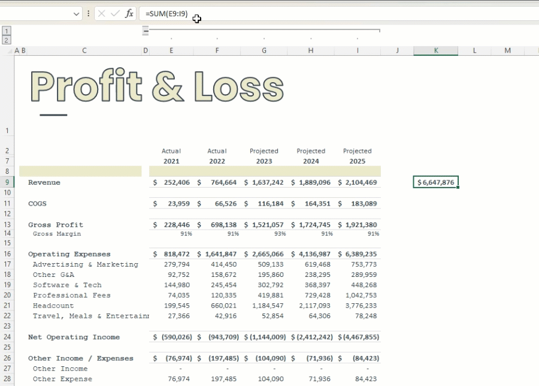
Task: Select column L header
Action: tap(475, 50)
